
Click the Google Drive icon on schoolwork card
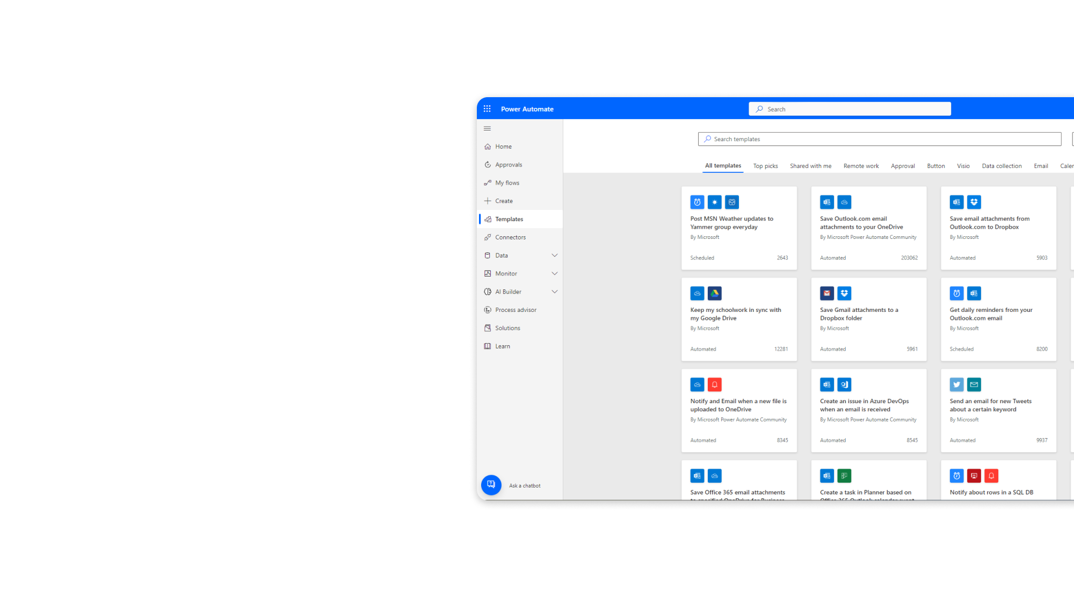(715, 293)
